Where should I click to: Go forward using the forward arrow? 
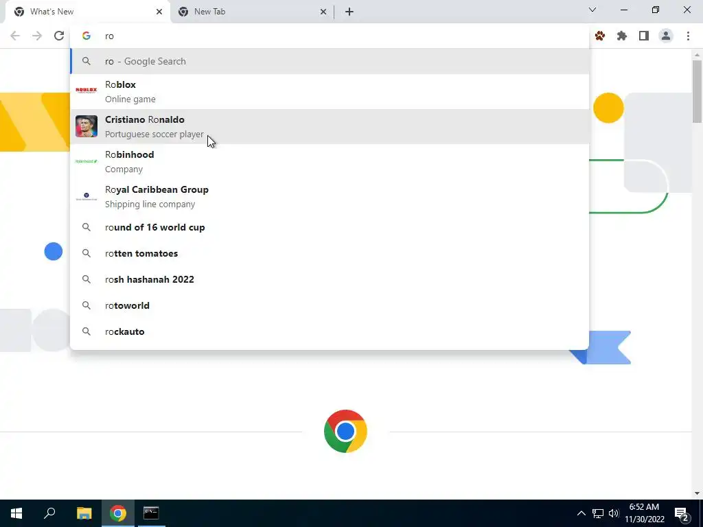click(x=37, y=36)
